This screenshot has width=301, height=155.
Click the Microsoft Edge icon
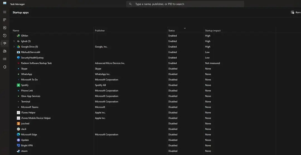[x=18, y=134]
